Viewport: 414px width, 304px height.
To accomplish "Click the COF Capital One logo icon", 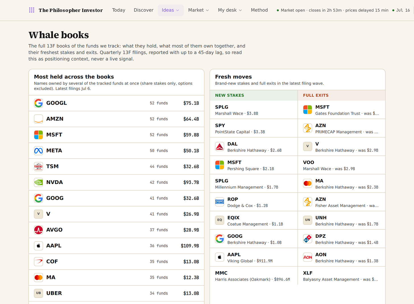I will [x=38, y=261].
